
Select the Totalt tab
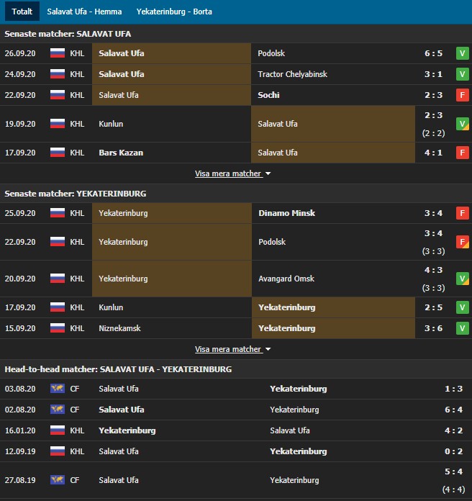coord(22,12)
